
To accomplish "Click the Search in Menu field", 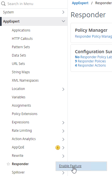I will click(20, 4).
